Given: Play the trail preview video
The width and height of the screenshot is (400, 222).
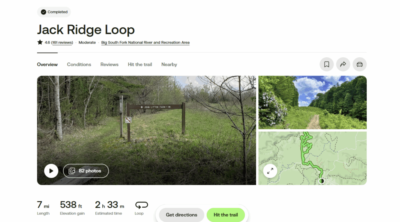Looking at the screenshot, I should click(x=51, y=171).
